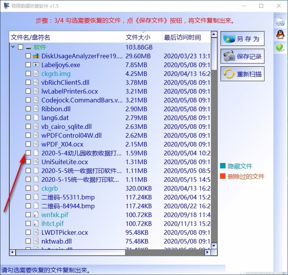Click the 隐藏文件 legend label
This screenshot has height=275, width=288.
tap(240, 166)
